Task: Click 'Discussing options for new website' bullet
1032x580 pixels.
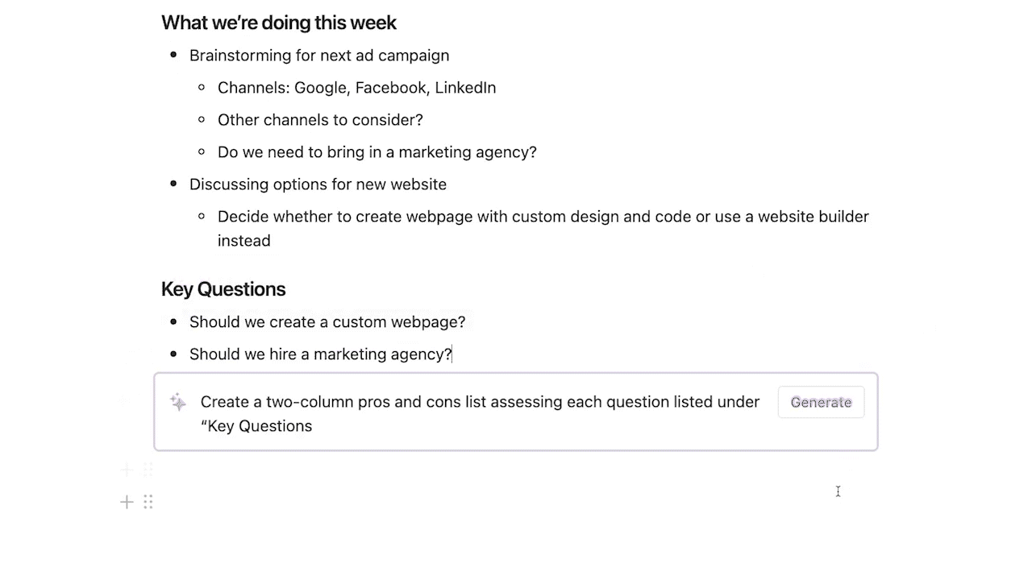Action: (x=318, y=184)
